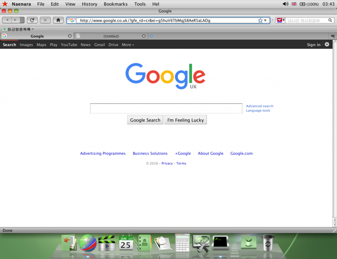Launch the Terminal from the dock

220,243
